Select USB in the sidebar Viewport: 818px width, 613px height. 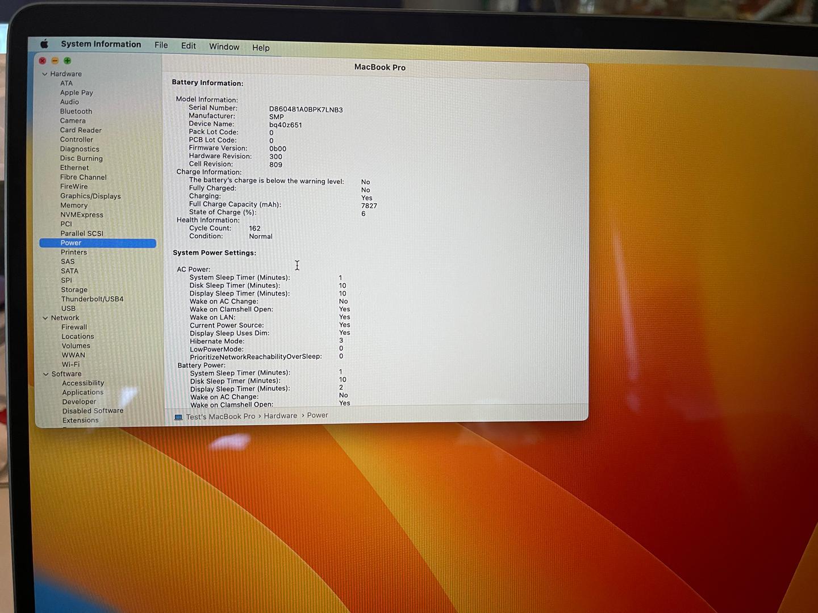(x=69, y=308)
